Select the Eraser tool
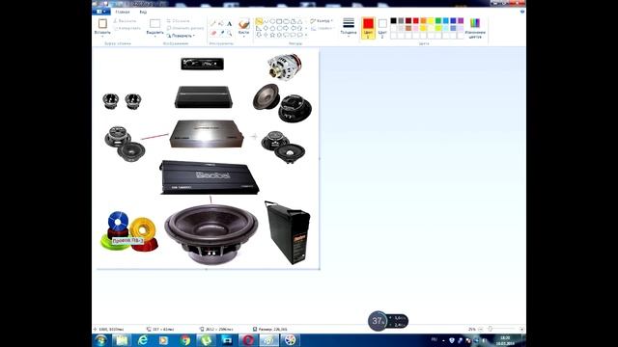Image resolution: width=618 pixels, height=347 pixels. point(212,33)
